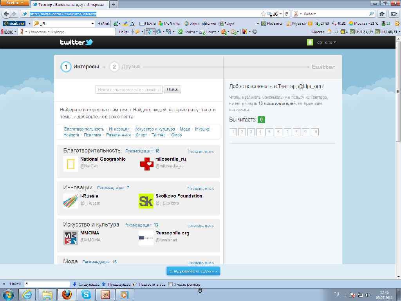The image size is (401, 301).
Task: Click the volume icon in system tray
Action: [368, 295]
